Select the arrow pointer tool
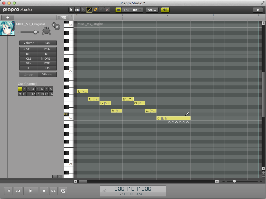This screenshot has height=199, width=266. coord(71,10)
